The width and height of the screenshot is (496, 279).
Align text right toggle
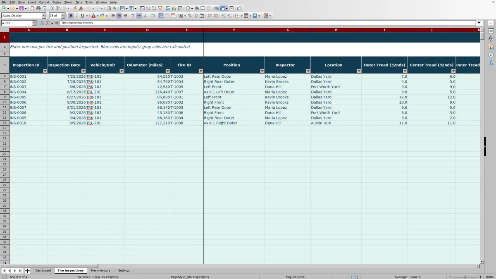[125, 16]
